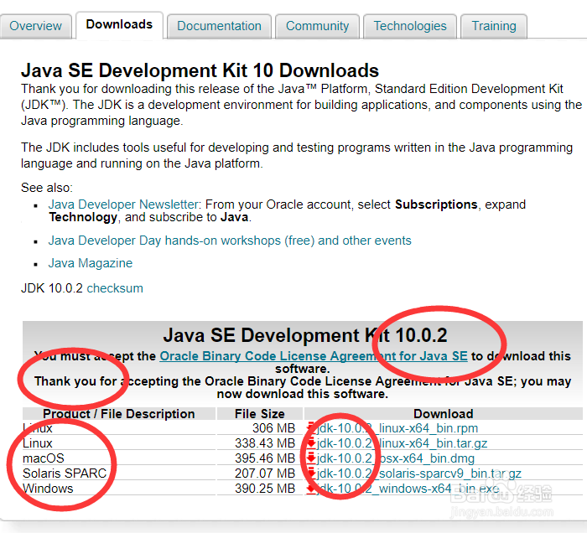
Task: Select the 306 MB file size cell
Action: (x=273, y=428)
